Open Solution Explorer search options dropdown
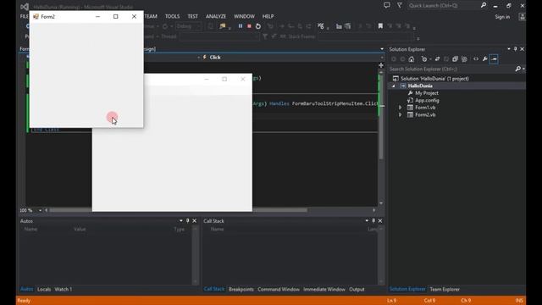 pyautogui.click(x=523, y=69)
